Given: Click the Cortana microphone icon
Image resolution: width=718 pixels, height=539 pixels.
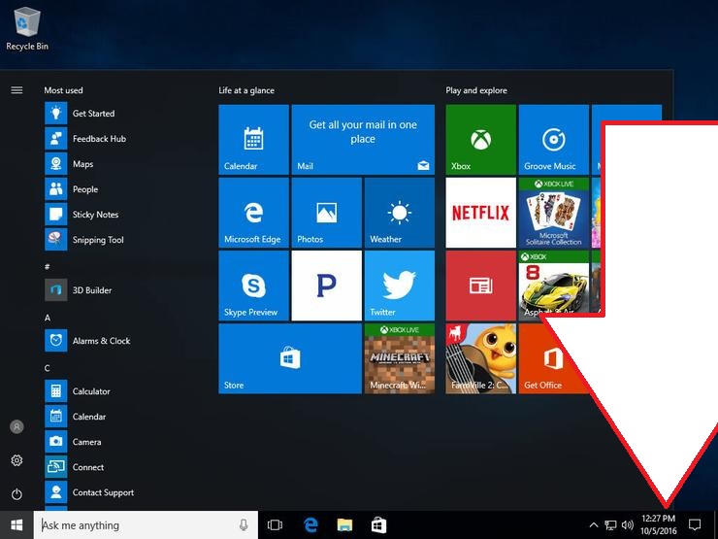Looking at the screenshot, I should (244, 525).
